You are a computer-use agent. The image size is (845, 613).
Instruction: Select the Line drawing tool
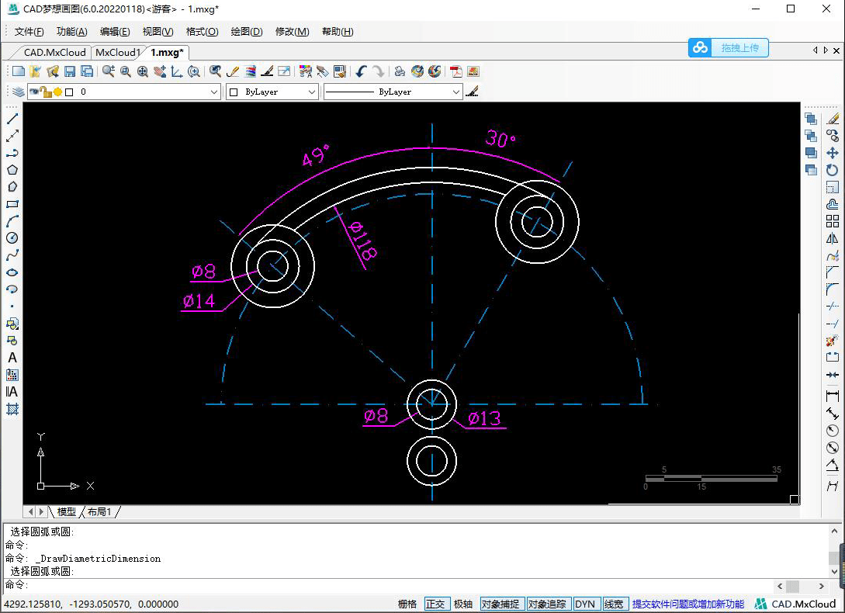coord(12,119)
